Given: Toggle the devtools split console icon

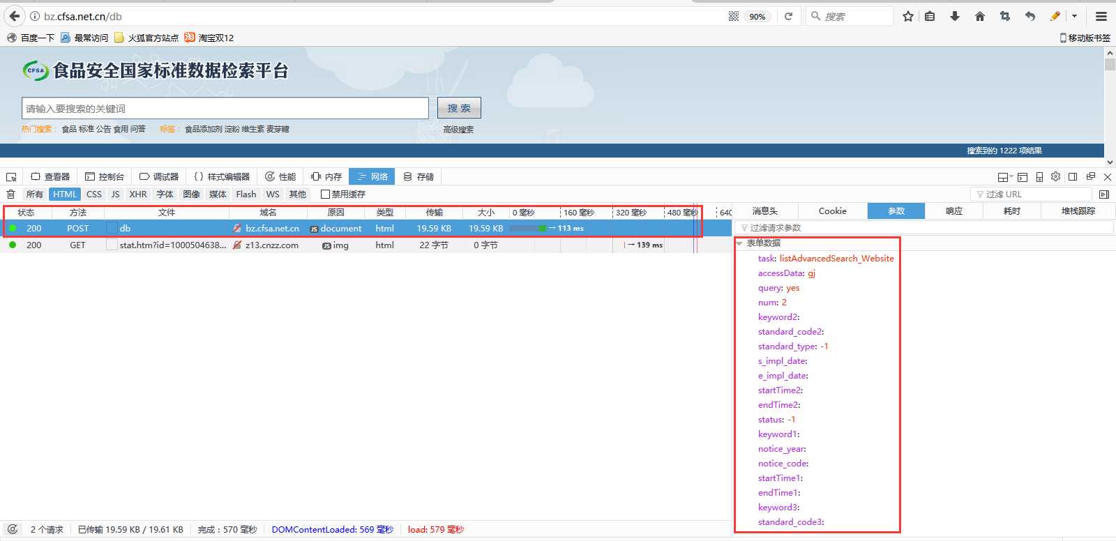Looking at the screenshot, I should point(1023,177).
